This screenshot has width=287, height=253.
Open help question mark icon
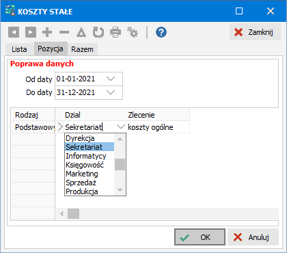coord(161,32)
